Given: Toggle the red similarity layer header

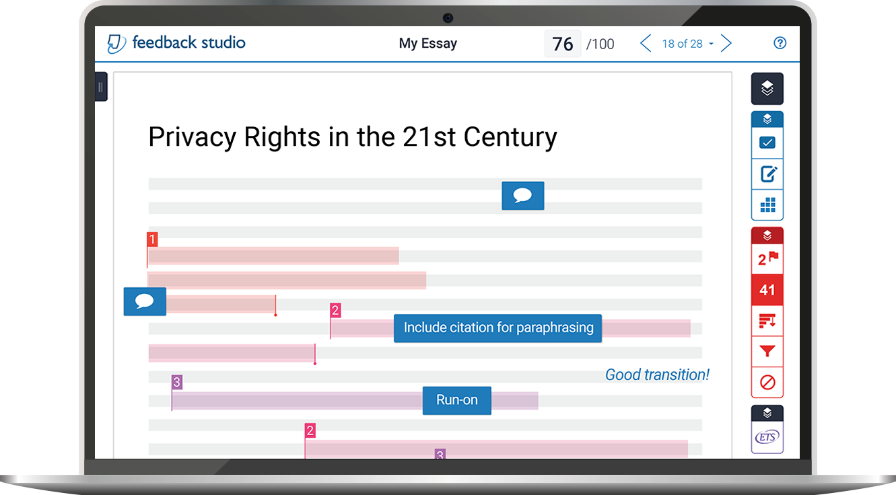Looking at the screenshot, I should coord(767,235).
